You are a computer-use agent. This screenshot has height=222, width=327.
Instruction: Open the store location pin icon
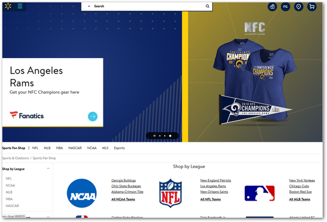[x=298, y=7]
